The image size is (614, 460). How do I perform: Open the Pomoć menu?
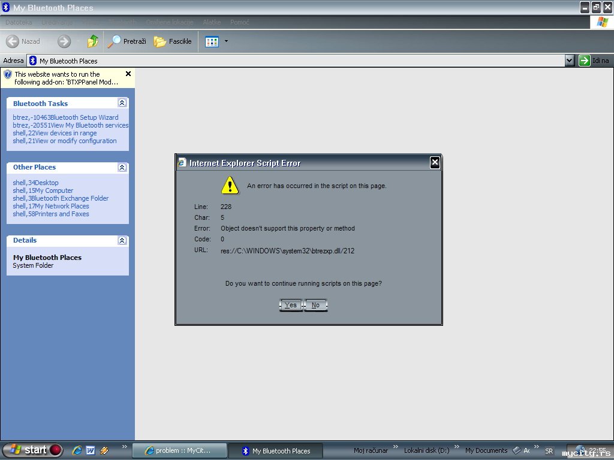(x=240, y=22)
